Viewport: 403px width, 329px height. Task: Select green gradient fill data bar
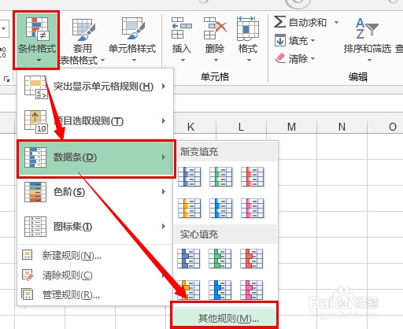tap(220, 177)
